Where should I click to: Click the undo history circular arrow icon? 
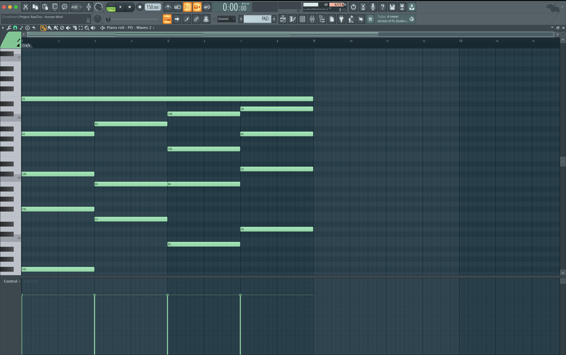click(353, 7)
